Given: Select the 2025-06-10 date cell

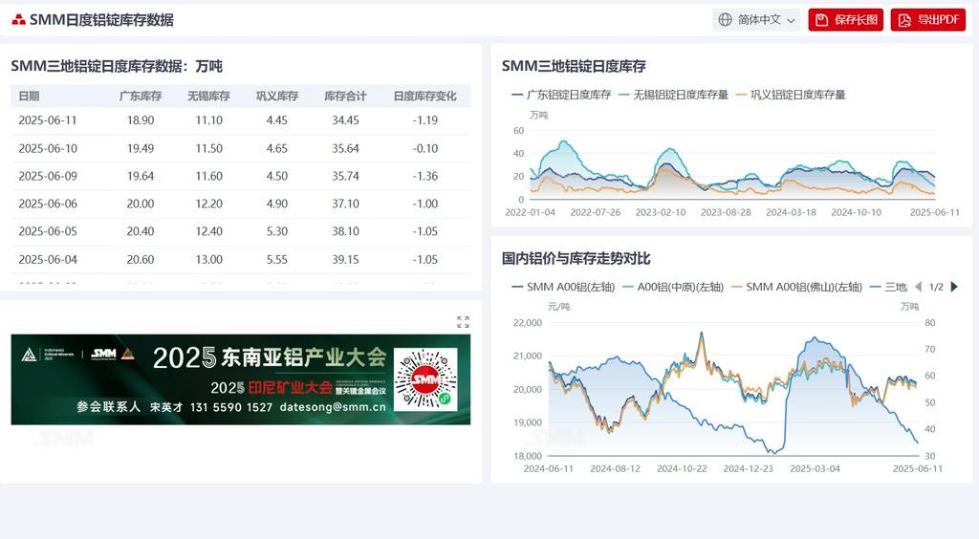Looking at the screenshot, I should (48, 148).
